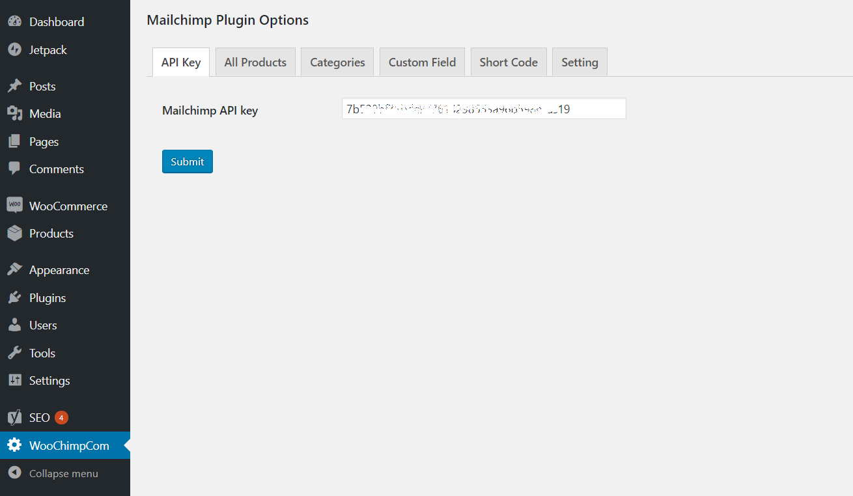Select the Custom Field tab

(422, 62)
